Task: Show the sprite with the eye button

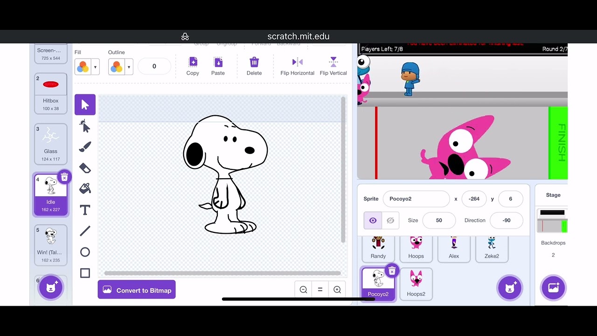Action: coord(373,220)
